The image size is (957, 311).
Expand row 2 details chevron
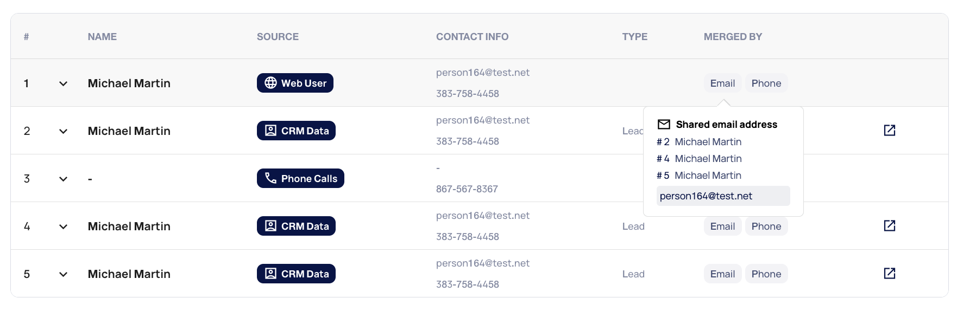coord(63,131)
